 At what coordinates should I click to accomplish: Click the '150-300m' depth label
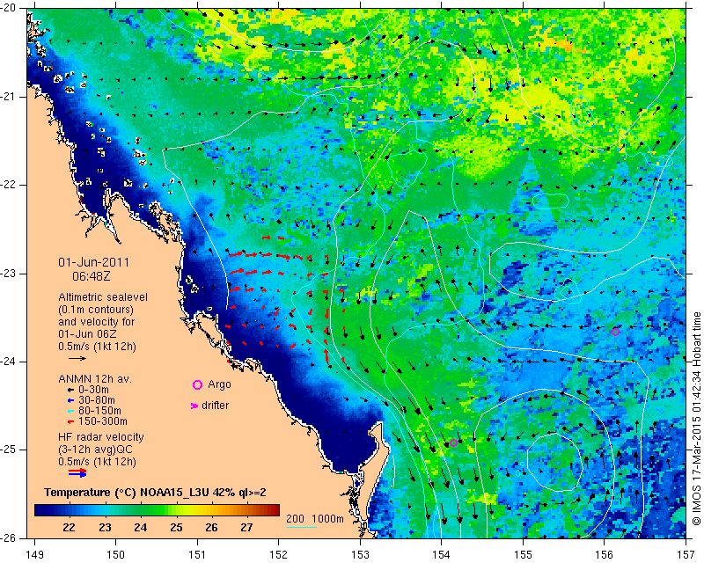[103, 421]
